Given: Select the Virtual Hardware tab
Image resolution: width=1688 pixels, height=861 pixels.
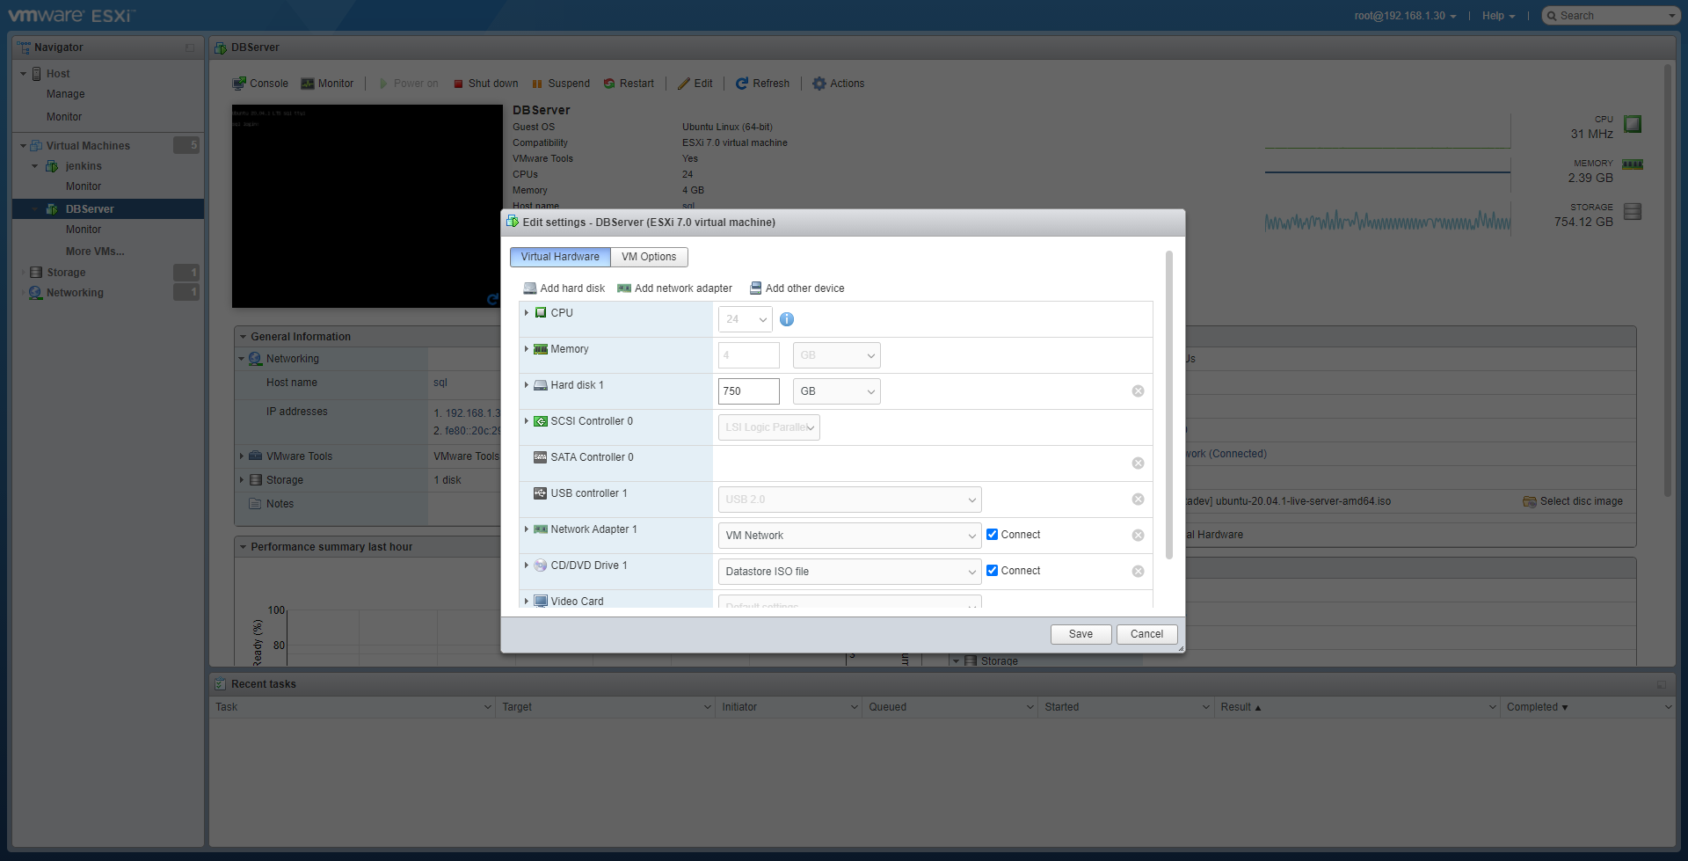Looking at the screenshot, I should tap(560, 257).
